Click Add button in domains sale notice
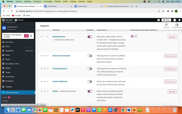Viewport: 182px width, 114px height. [x=26, y=36]
